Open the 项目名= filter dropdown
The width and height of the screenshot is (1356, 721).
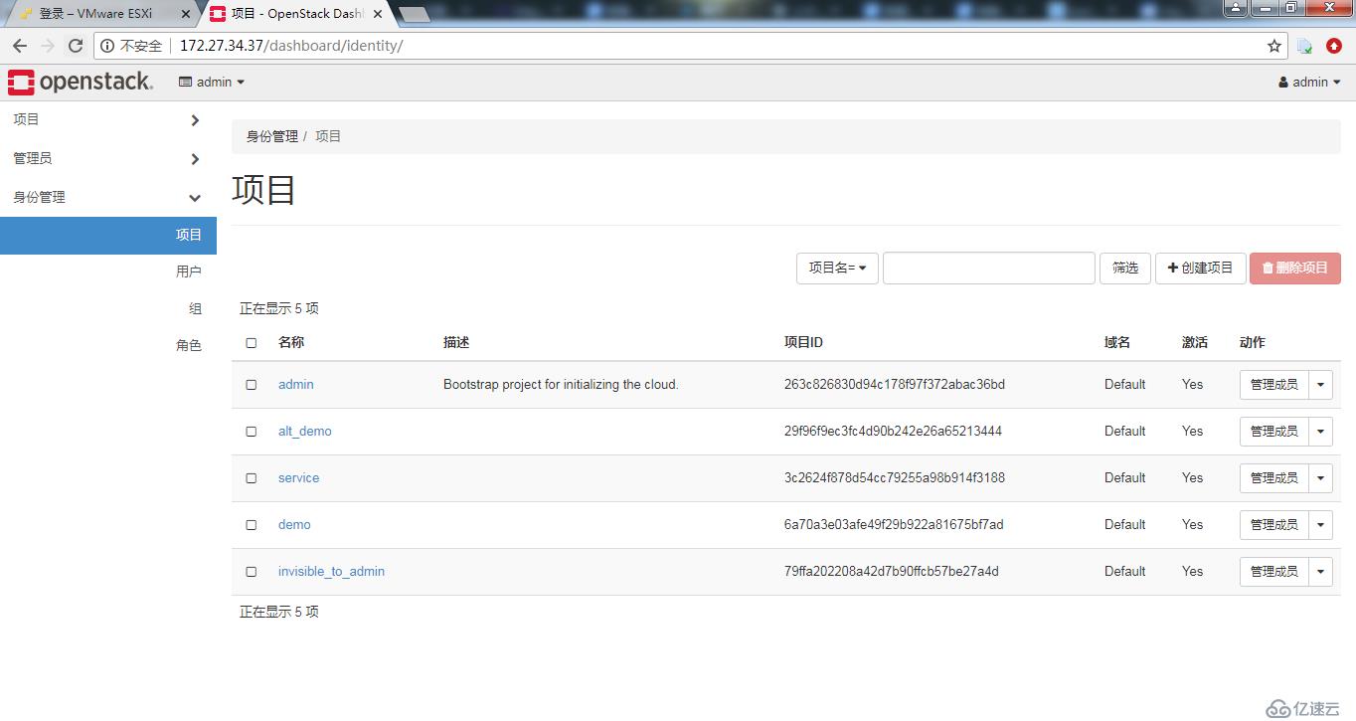coord(837,268)
